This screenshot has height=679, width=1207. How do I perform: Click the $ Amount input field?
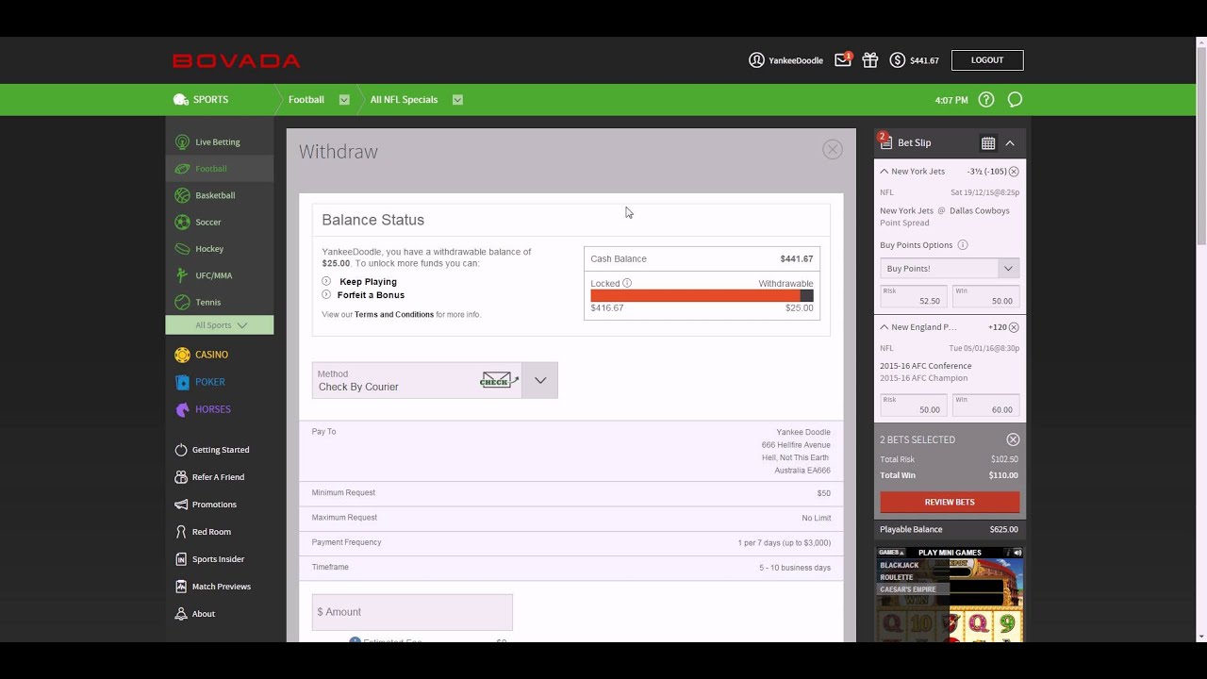pos(412,612)
